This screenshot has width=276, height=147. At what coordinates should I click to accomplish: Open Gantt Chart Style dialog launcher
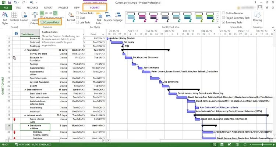click(219, 27)
